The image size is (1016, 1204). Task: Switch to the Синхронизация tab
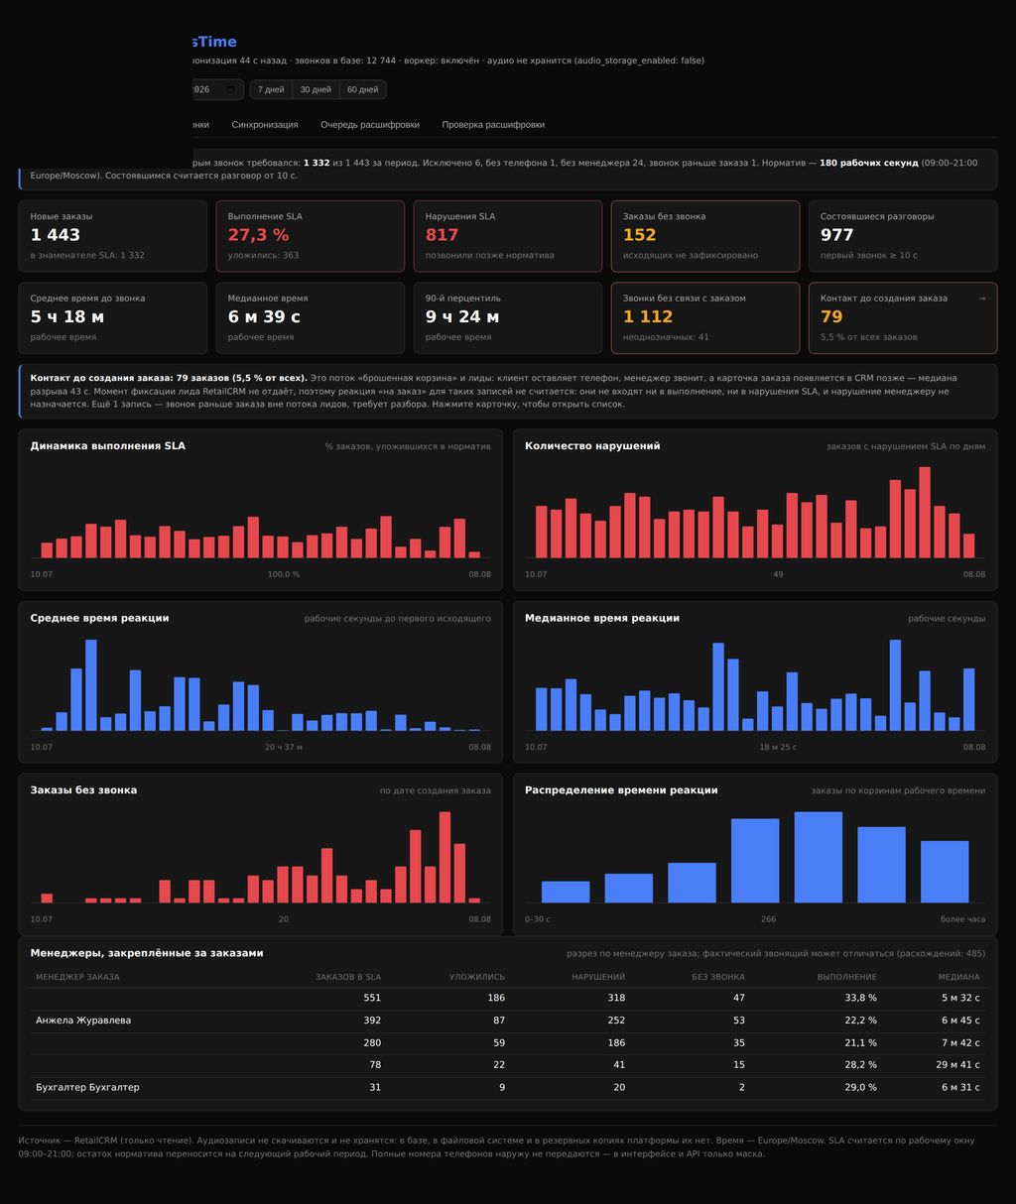265,125
